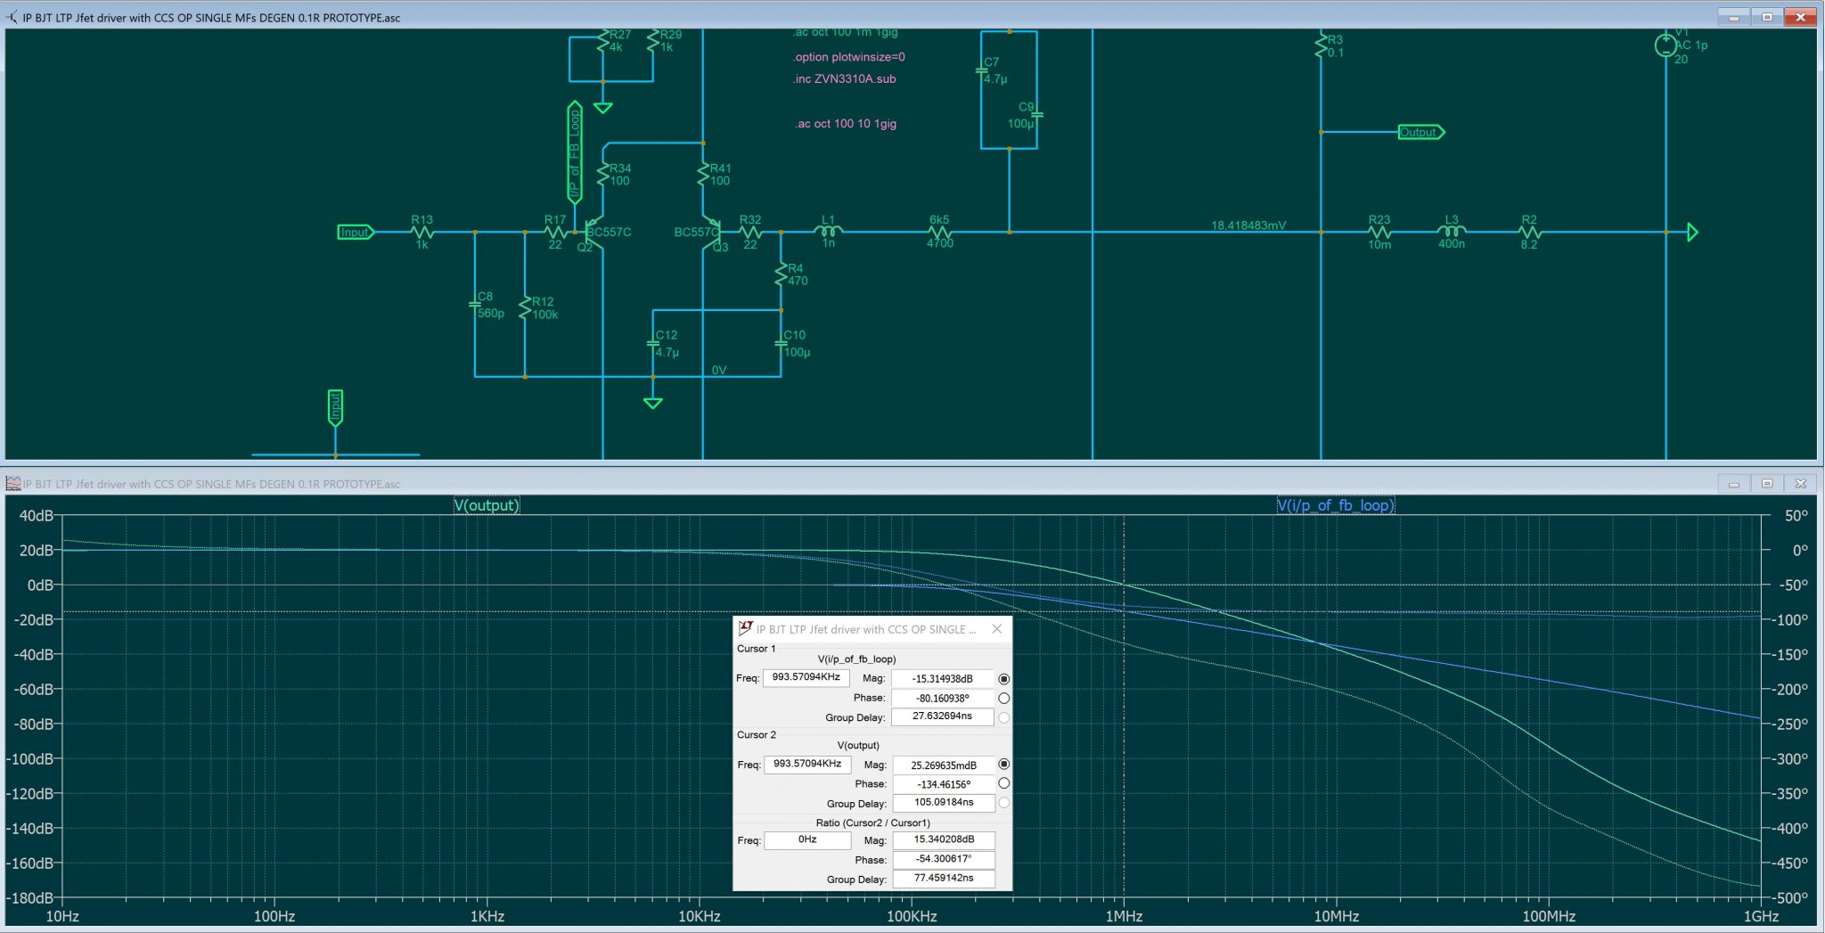This screenshot has height=933, width=1825.
Task: Select the V(i/p_of_fb_loop) trace label
Action: click(1336, 505)
